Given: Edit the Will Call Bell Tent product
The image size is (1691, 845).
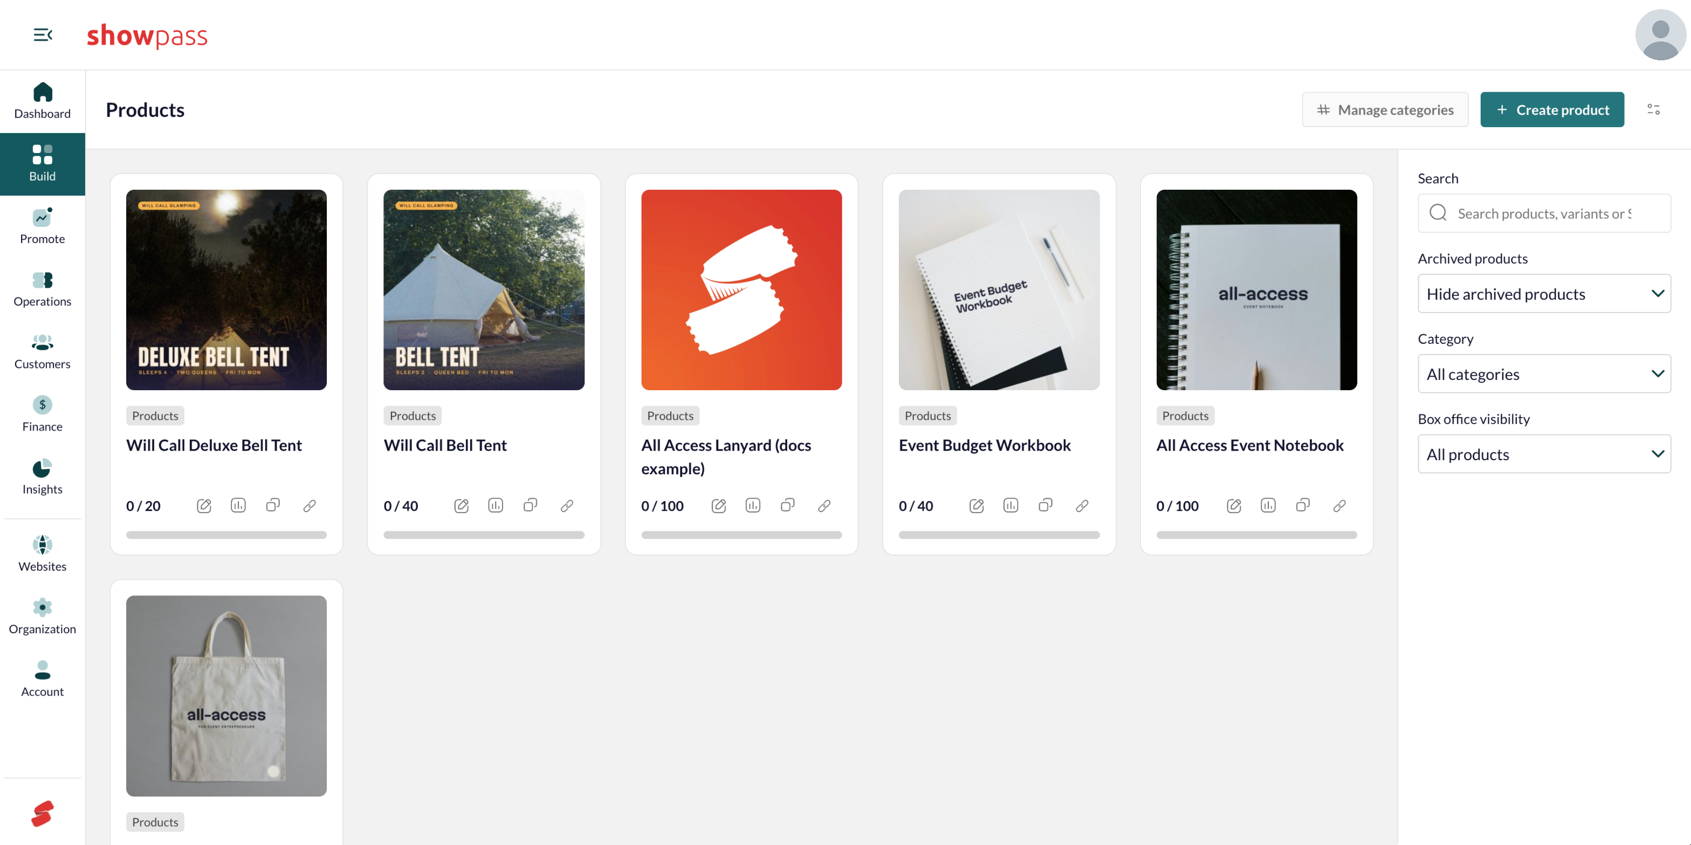Looking at the screenshot, I should pyautogui.click(x=462, y=506).
